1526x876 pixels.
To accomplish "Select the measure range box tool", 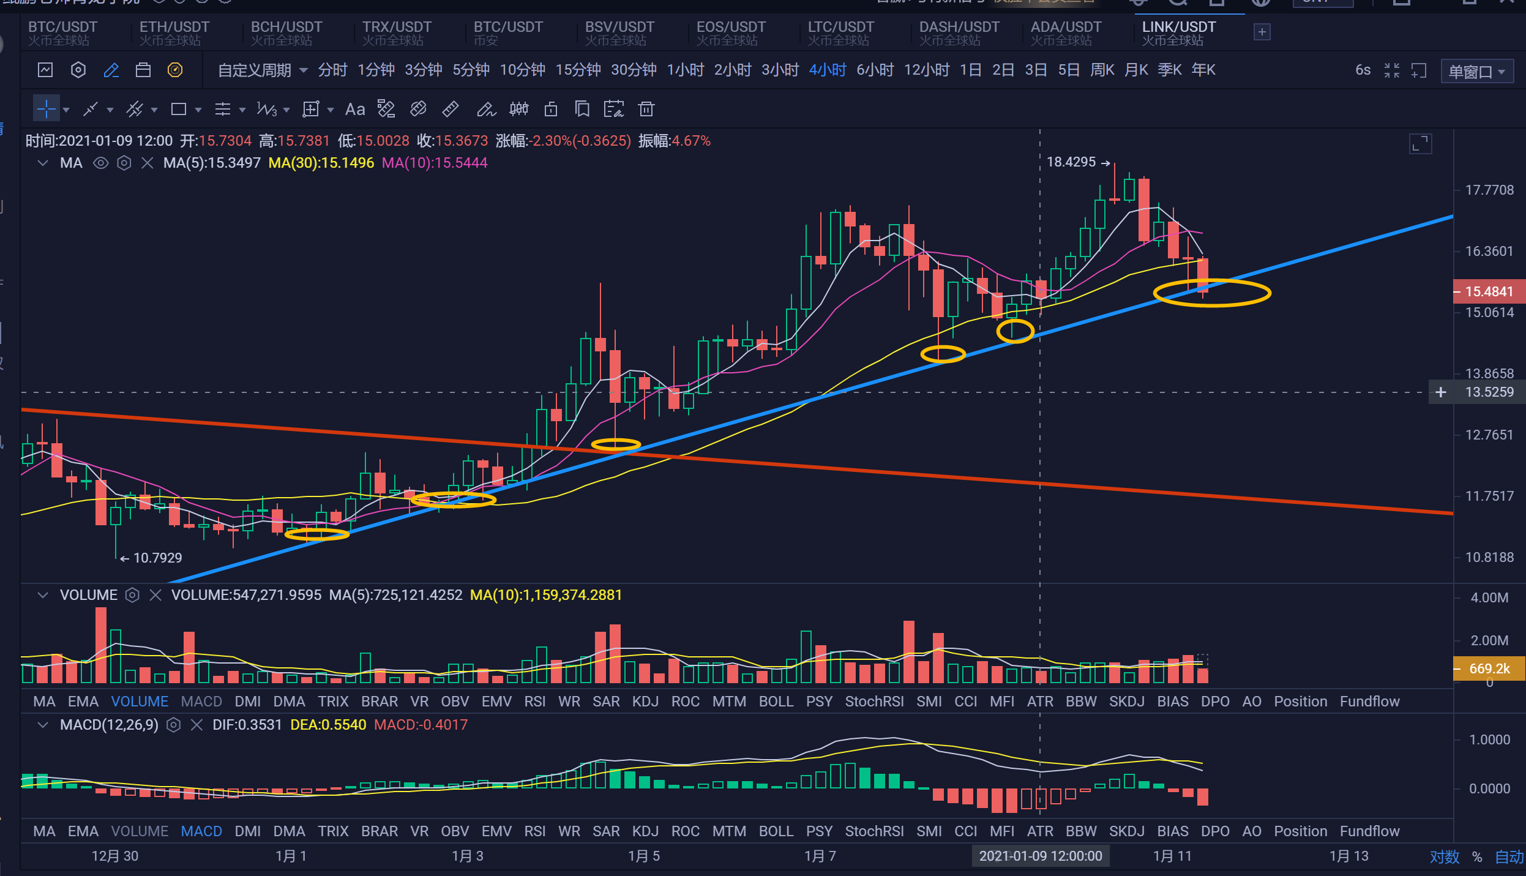I will click(311, 110).
